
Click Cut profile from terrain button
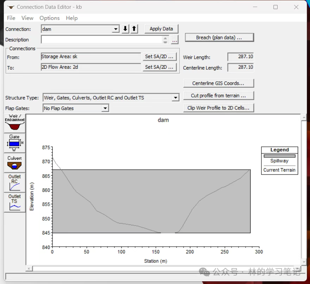(218, 95)
